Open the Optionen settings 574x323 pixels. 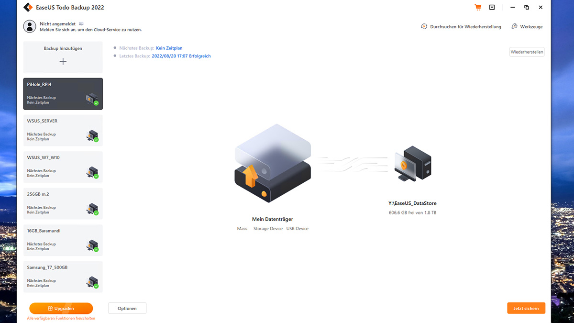tap(127, 309)
